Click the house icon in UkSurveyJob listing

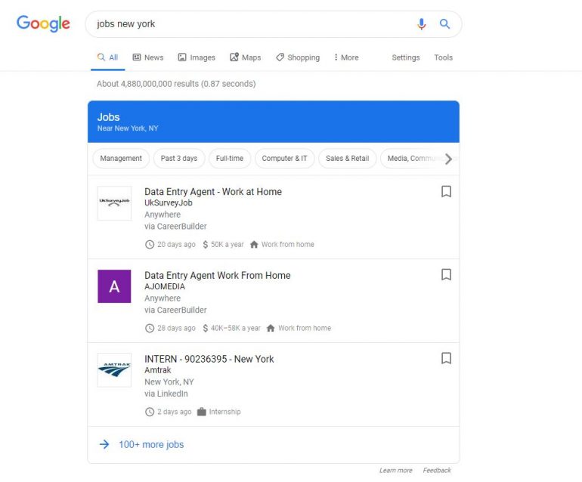(254, 245)
